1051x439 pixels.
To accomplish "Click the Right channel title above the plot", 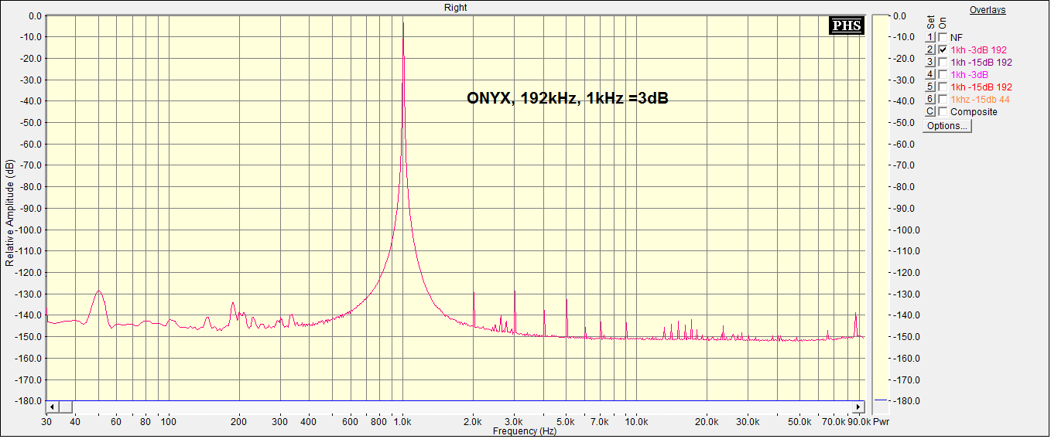I will click(x=456, y=7).
